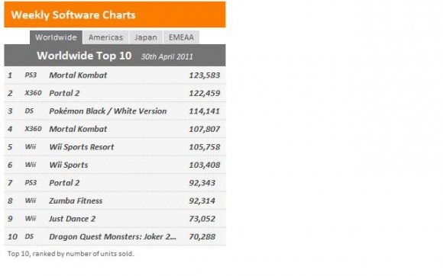This screenshot has height=276, width=443.
Task: Show the EMEAA chart tab
Action: point(181,37)
